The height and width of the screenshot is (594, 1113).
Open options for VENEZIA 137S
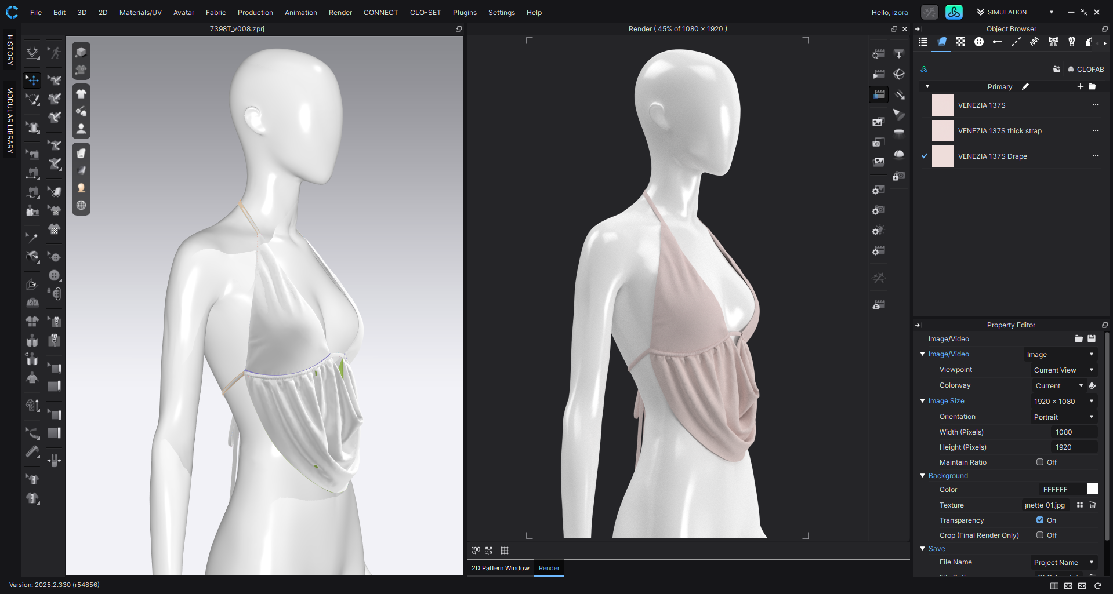(x=1096, y=105)
